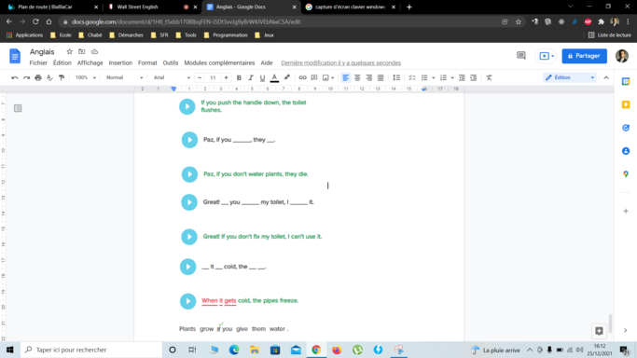The width and height of the screenshot is (637, 358).
Task: Switch to the Wall Street English tab
Action: pyautogui.click(x=150, y=7)
